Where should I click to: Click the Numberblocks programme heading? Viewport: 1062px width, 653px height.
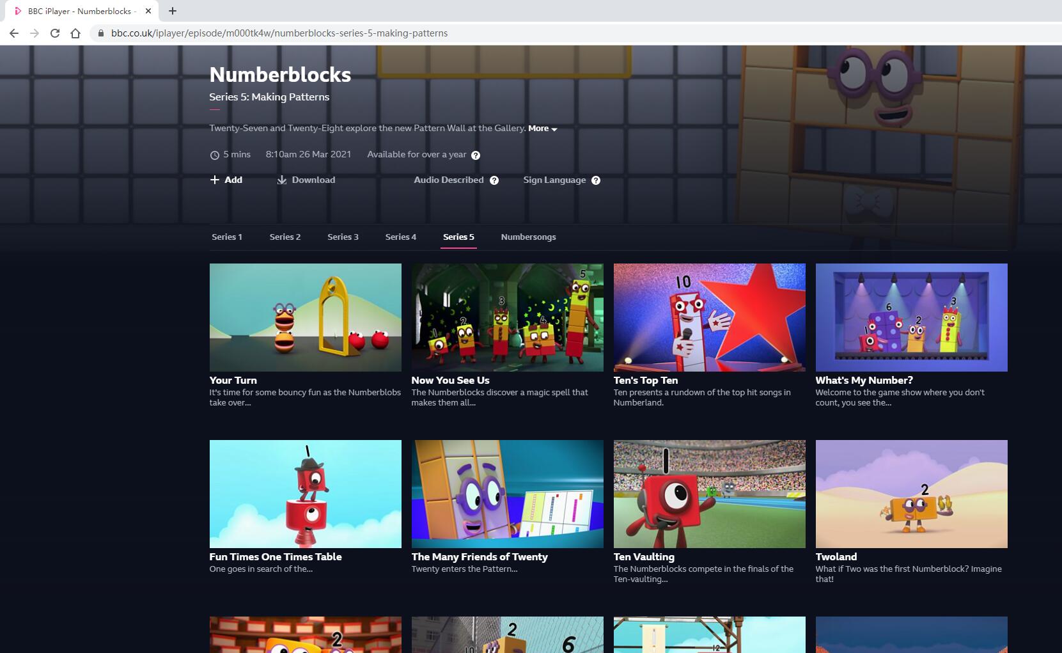(280, 75)
